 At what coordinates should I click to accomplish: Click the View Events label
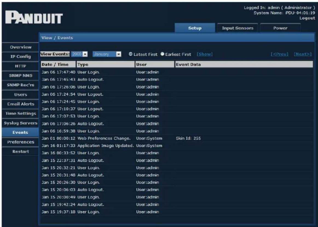click(55, 54)
